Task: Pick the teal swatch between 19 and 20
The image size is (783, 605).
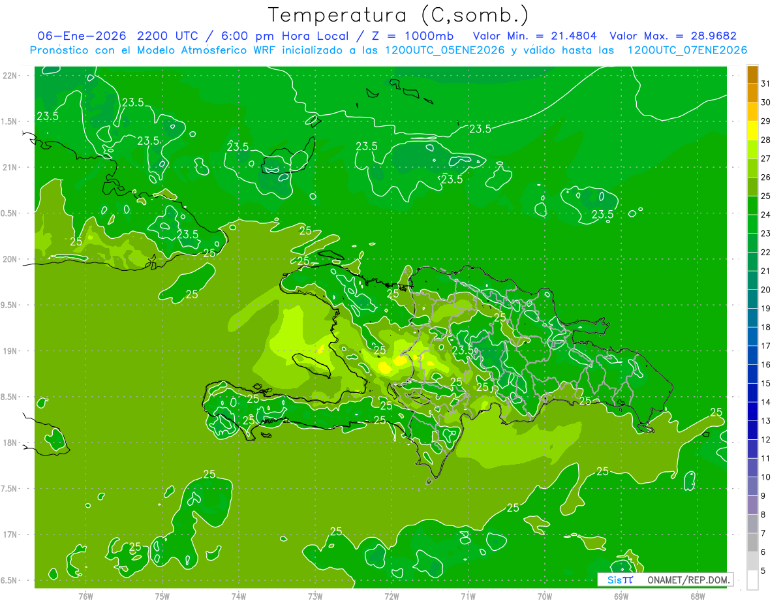Action: tap(752, 299)
